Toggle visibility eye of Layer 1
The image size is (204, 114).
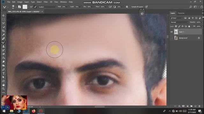click(171, 32)
